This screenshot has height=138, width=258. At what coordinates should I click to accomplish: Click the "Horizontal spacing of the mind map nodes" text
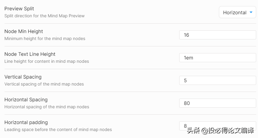click(x=47, y=107)
